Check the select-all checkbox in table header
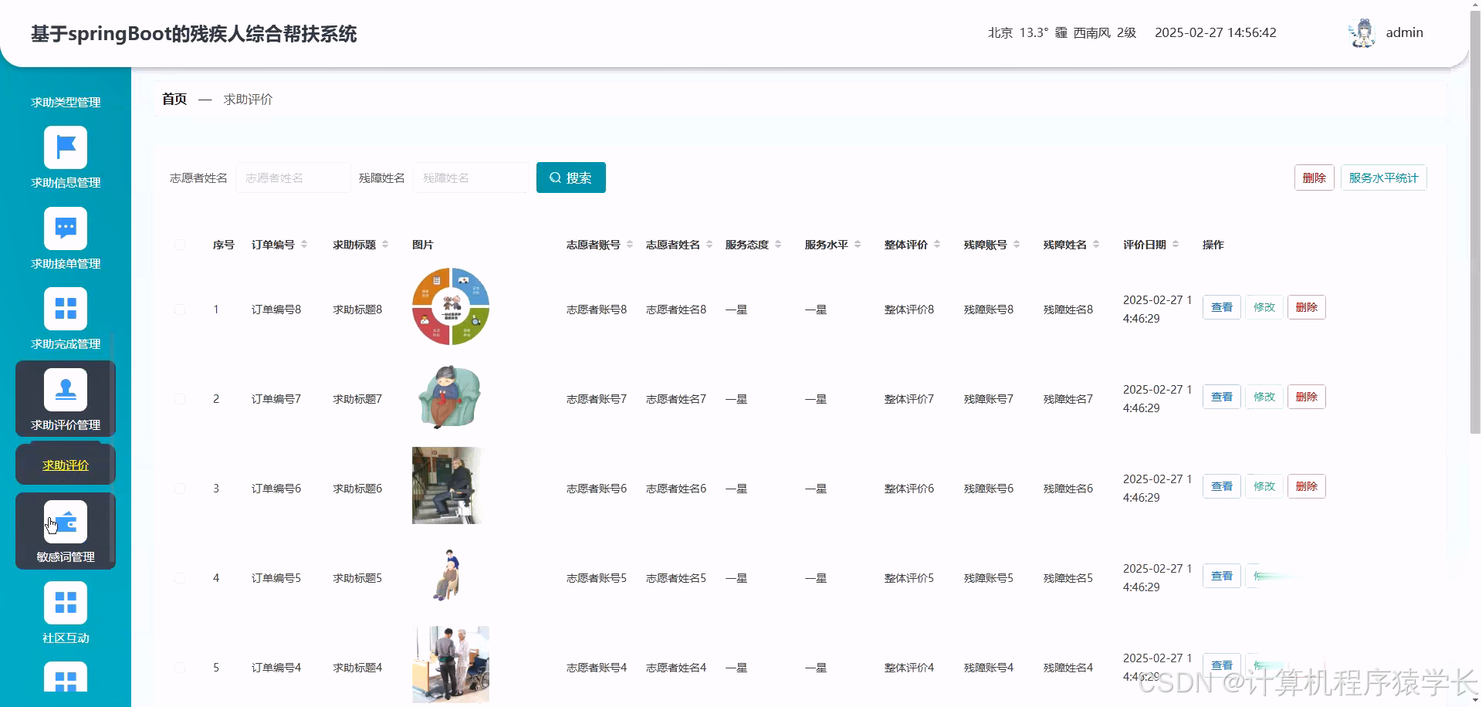The height and width of the screenshot is (707, 1482). (180, 244)
